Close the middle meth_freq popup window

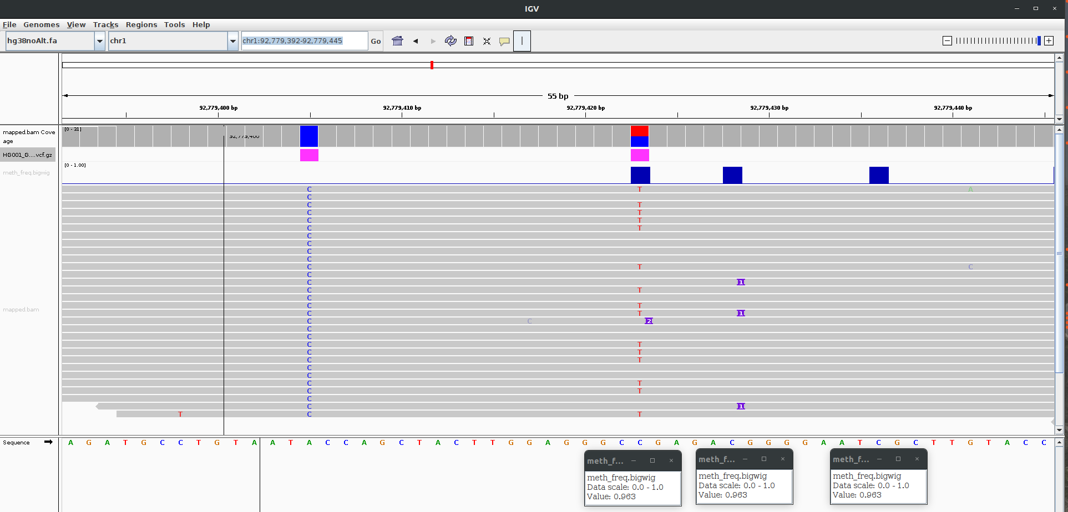point(783,459)
